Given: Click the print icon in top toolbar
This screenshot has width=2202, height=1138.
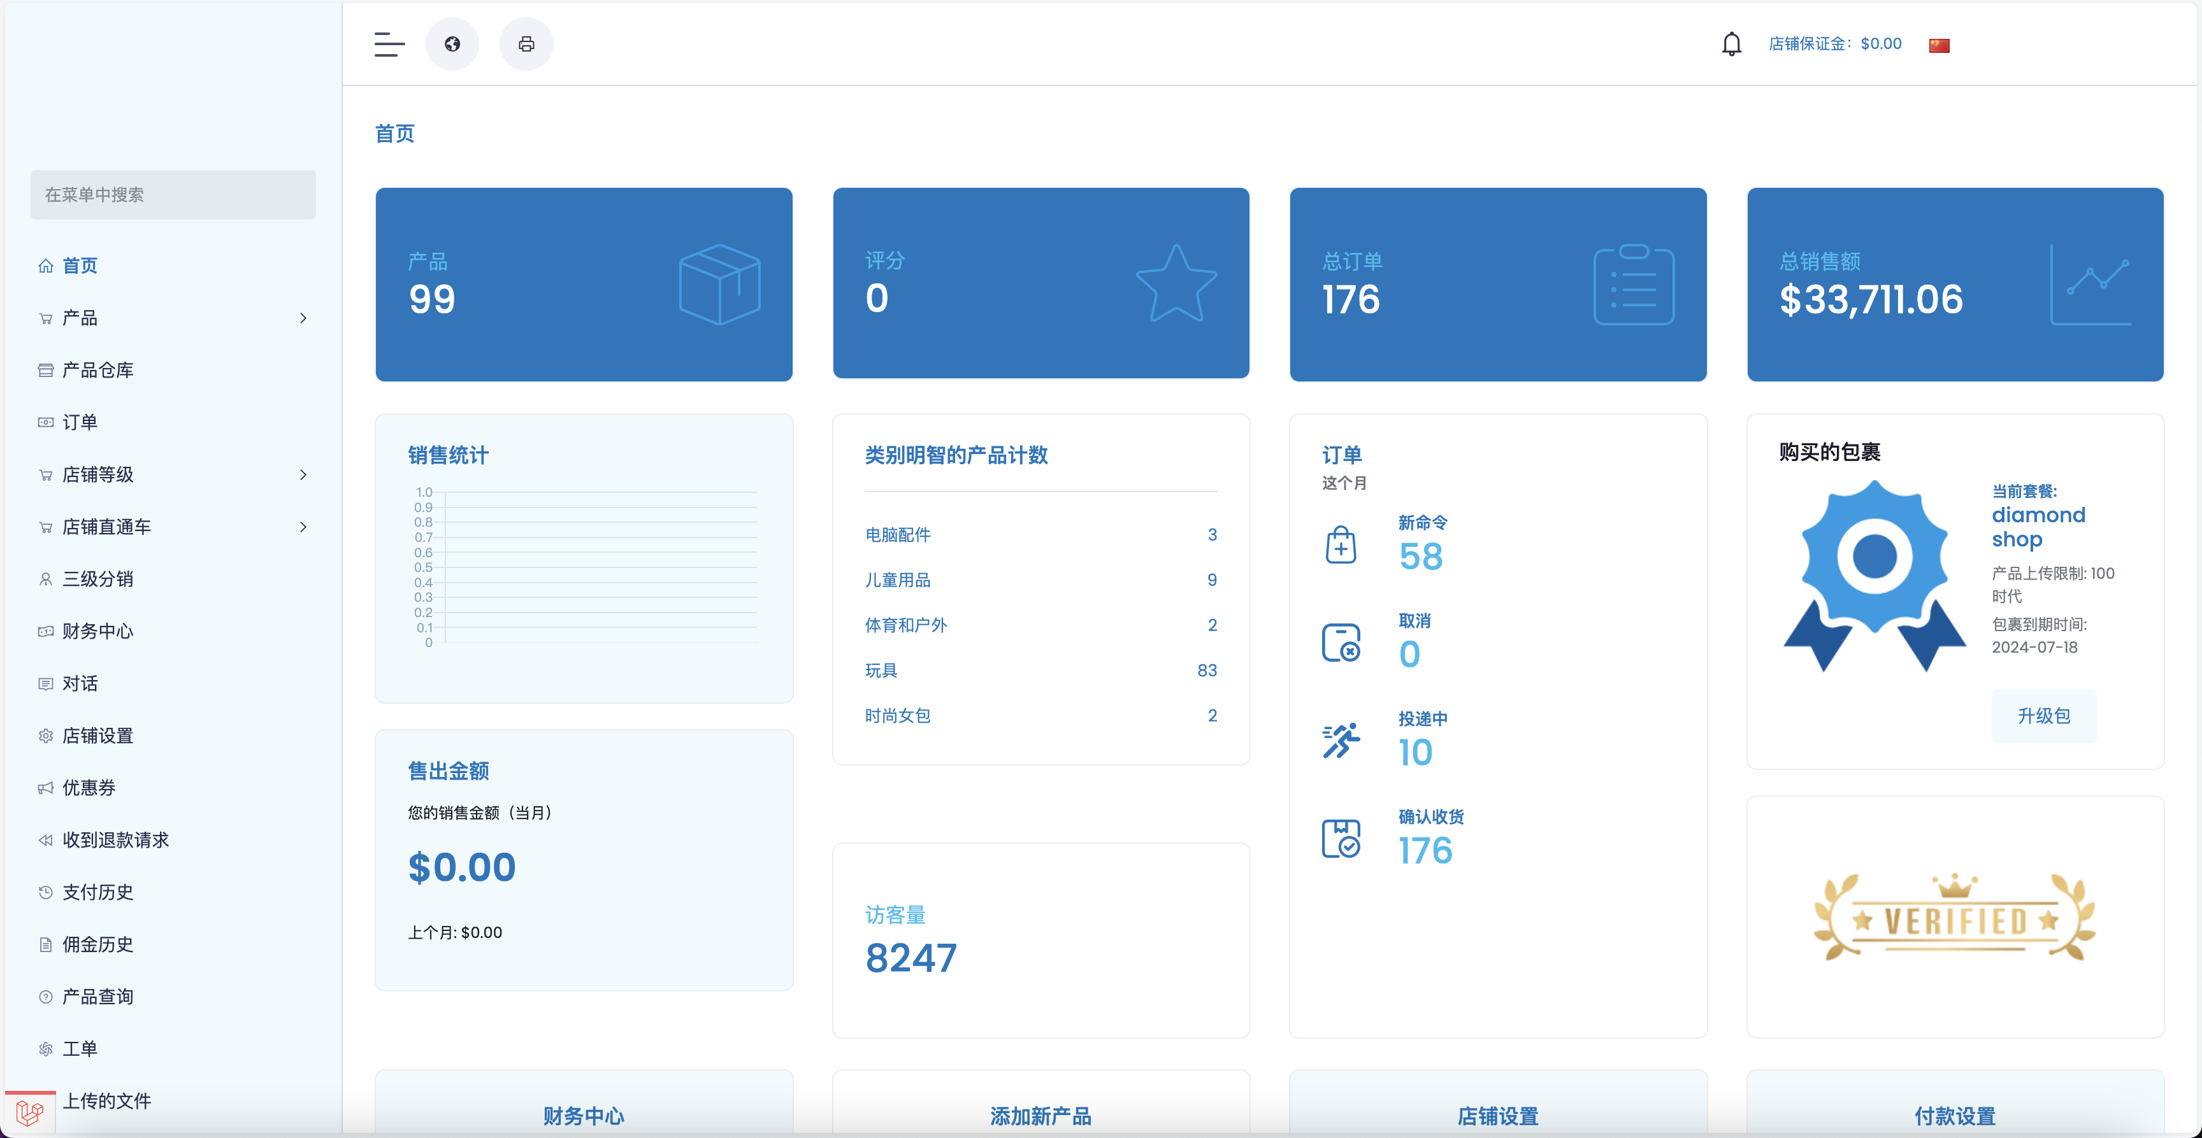Looking at the screenshot, I should pos(526,43).
